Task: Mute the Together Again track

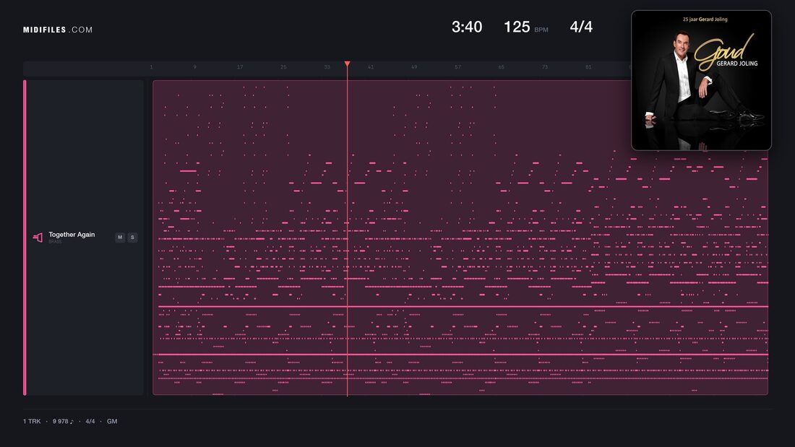Action: pyautogui.click(x=120, y=237)
